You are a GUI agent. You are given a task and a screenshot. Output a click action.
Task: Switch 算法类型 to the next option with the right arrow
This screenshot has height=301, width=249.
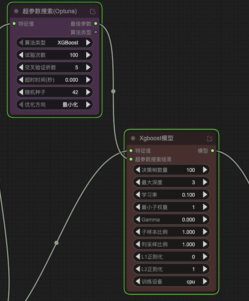coord(88,43)
